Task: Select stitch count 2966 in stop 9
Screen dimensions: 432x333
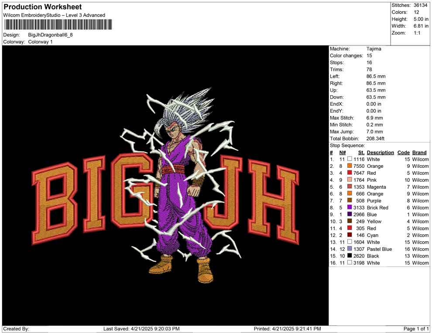Action: (359, 214)
